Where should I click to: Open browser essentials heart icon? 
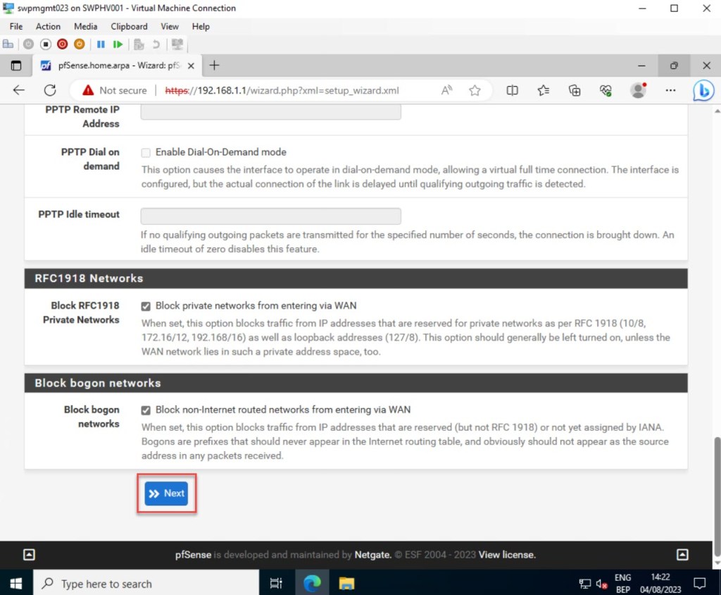click(x=606, y=90)
